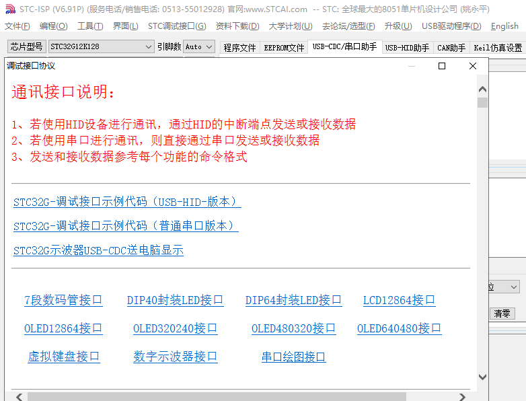Click the vertical scrollbar thumb
The height and width of the screenshot is (401, 526).
[482, 103]
